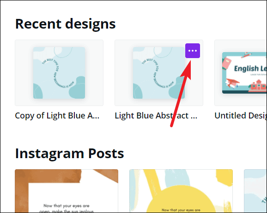Select the cut-off light blue Instagram template
The width and height of the screenshot is (267, 213).
click(255, 191)
